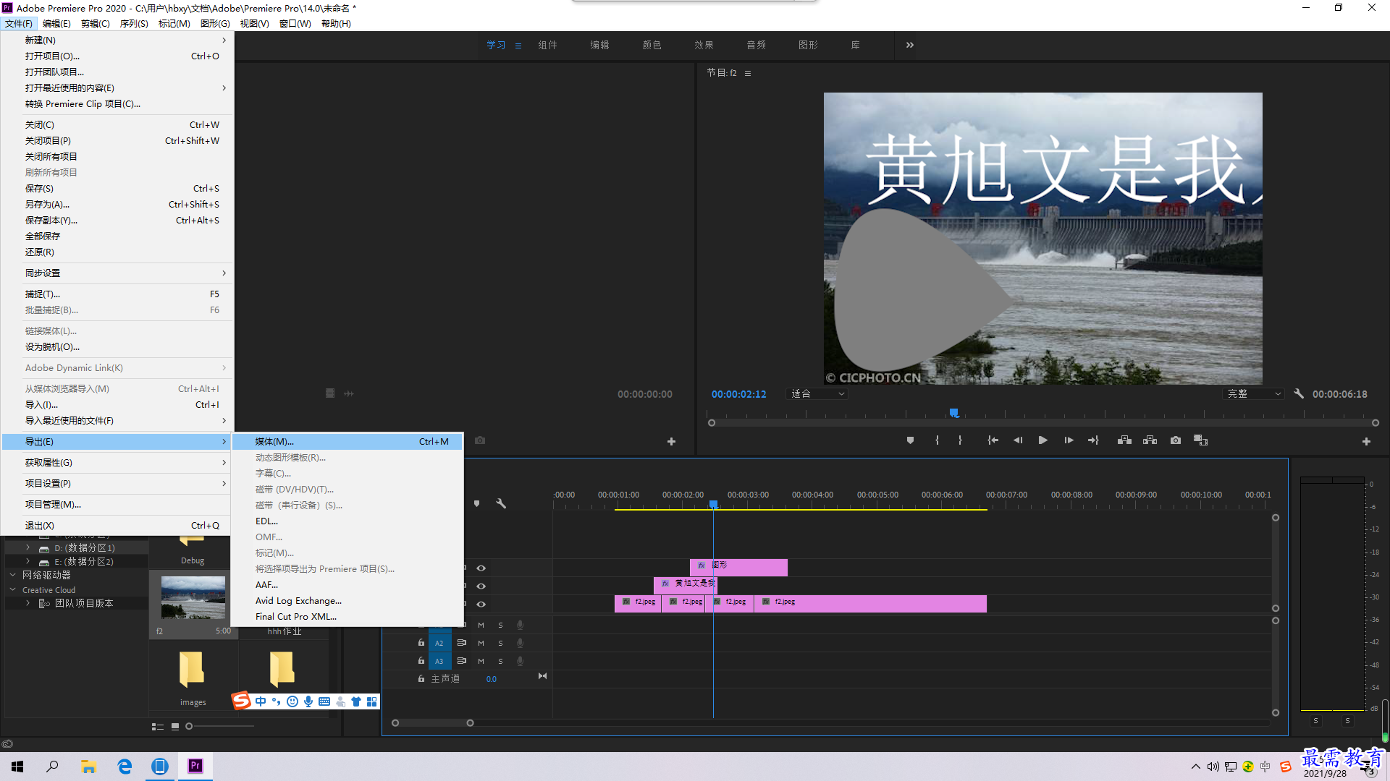
Task: Choose 媒体(M)... from the export submenu
Action: 347,442
